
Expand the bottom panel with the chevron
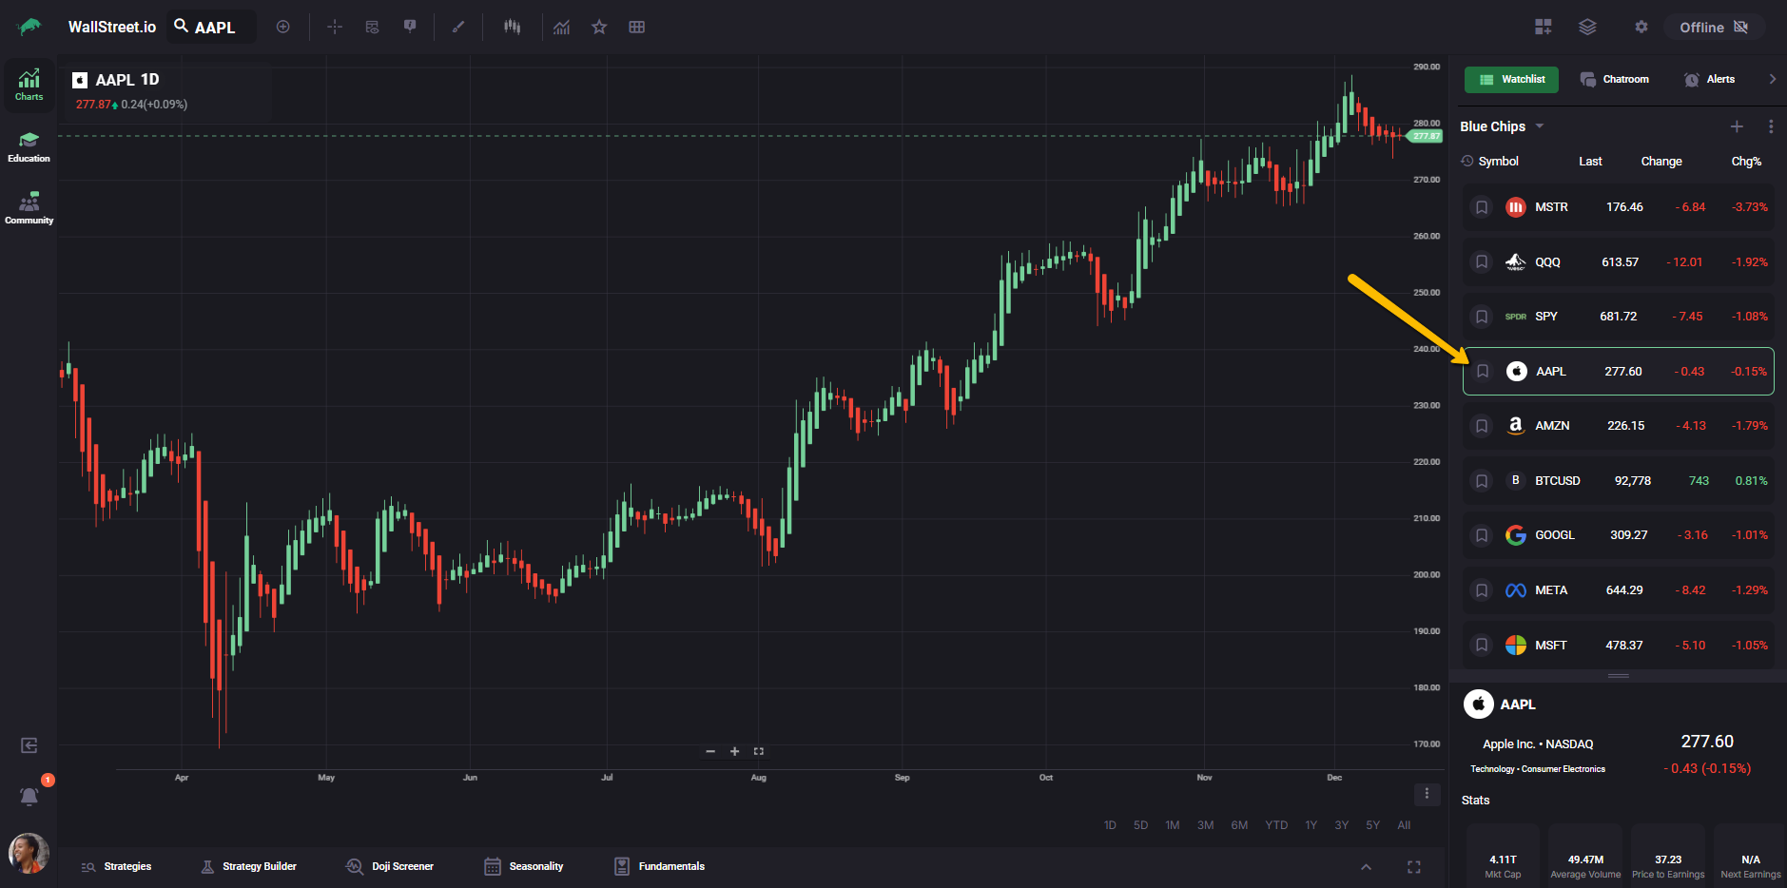[x=1366, y=866]
